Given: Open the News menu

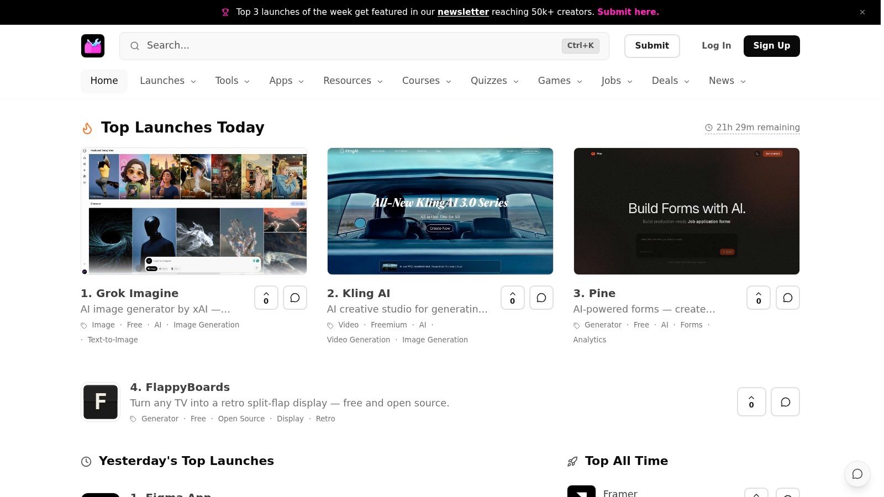Looking at the screenshot, I should point(727,81).
